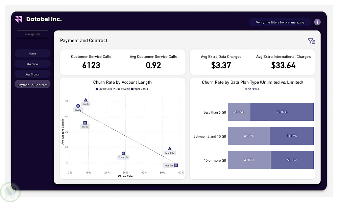Click the Churn Rate by Account Length title

tap(122, 82)
